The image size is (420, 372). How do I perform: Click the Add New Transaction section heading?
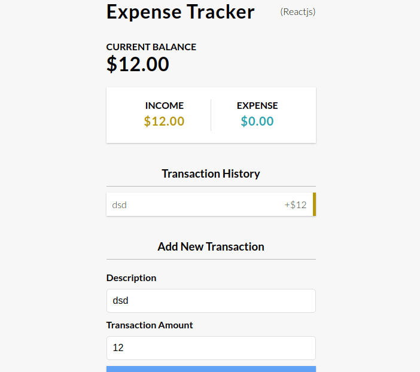coord(211,246)
